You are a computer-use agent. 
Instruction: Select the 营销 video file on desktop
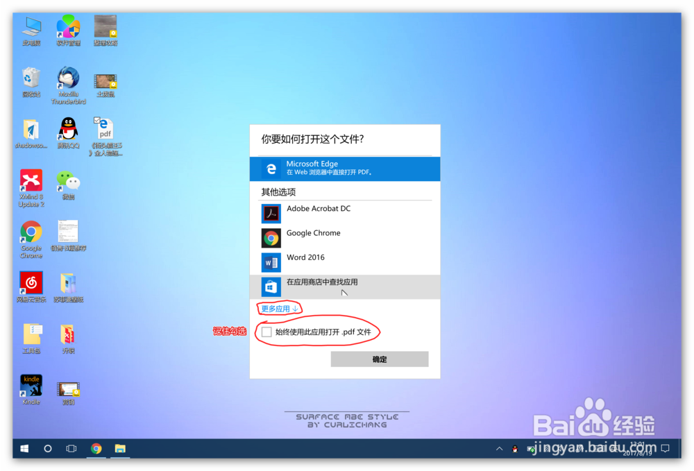point(68,393)
